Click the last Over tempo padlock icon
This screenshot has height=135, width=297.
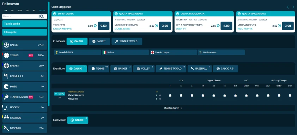(x=290, y=95)
